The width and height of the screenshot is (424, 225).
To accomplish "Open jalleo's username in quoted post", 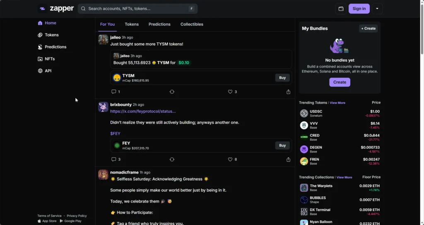I will tap(125, 56).
